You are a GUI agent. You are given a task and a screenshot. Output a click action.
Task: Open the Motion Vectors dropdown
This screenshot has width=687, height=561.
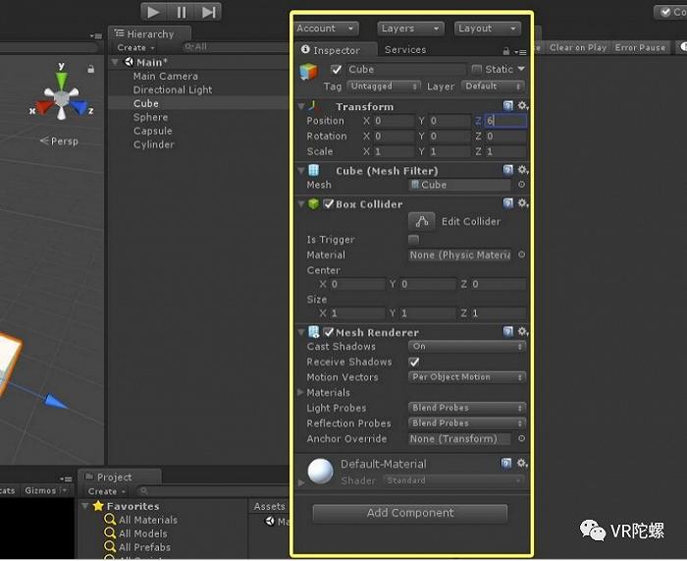[x=466, y=377]
